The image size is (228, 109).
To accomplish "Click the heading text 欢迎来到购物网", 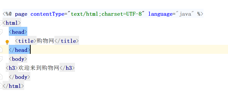I will [x=39, y=68].
